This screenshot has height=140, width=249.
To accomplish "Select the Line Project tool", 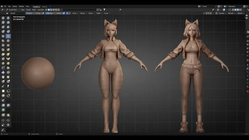I will pos(3,100).
